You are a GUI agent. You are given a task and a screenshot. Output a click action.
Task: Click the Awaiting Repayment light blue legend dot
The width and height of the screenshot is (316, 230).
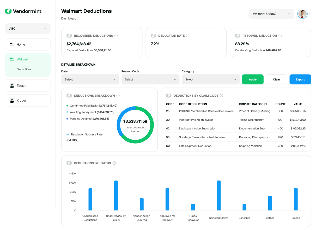[67, 112]
